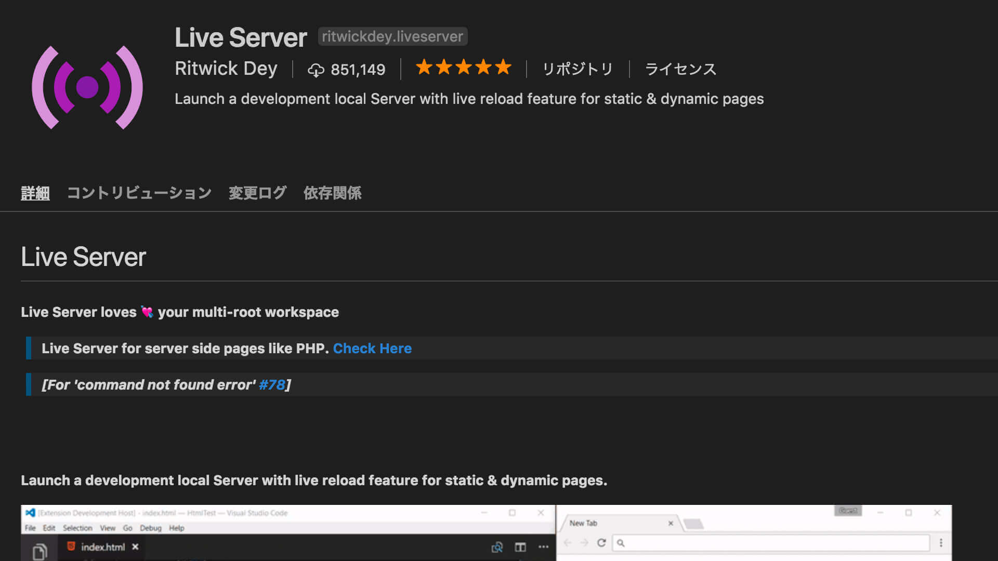Click the browser address bar
Viewport: 998px width, 561px height.
point(754,543)
